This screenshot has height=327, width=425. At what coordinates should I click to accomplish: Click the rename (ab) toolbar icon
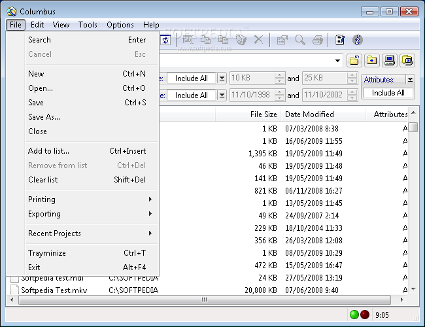187,40
